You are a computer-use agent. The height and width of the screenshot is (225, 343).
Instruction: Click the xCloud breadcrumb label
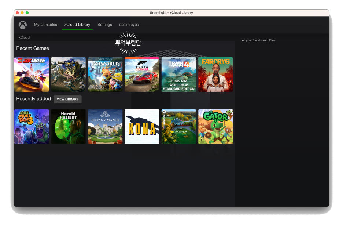click(x=24, y=37)
